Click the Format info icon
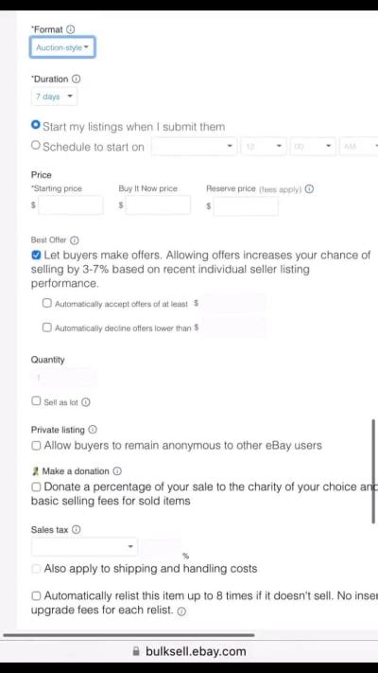 click(71, 29)
